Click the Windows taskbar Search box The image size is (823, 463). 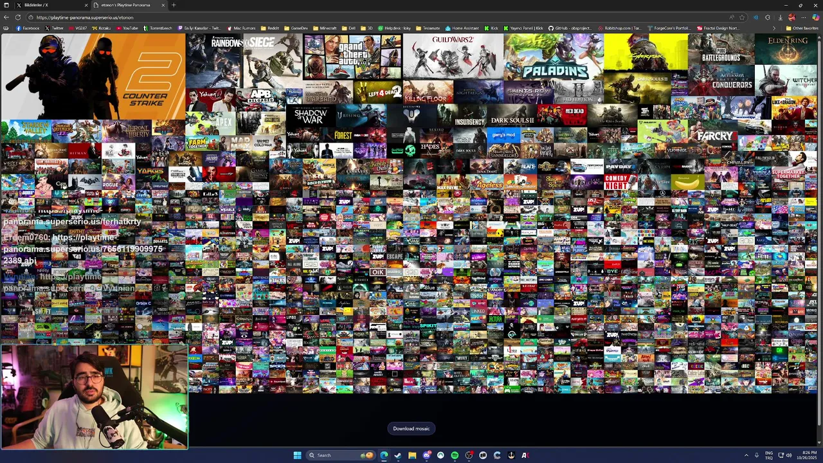point(340,455)
